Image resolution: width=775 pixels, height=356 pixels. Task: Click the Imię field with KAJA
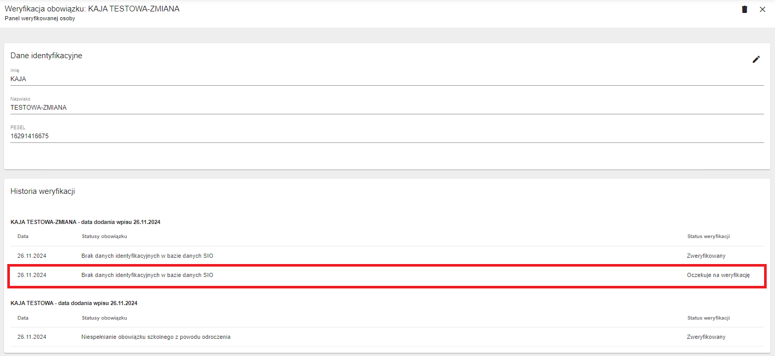click(387, 79)
